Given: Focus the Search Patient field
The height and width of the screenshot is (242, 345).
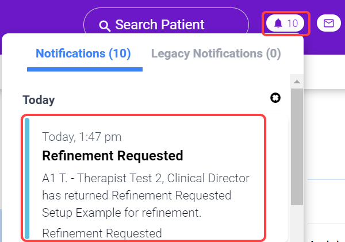Looking at the screenshot, I should pos(159,25).
